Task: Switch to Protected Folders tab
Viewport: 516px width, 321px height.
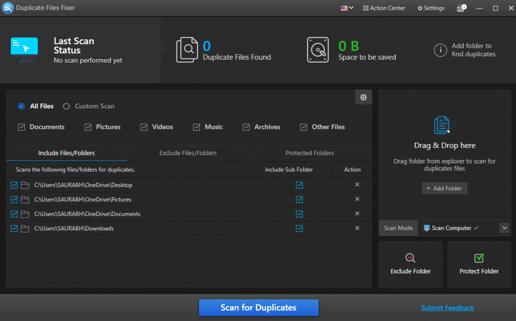Action: (x=310, y=153)
